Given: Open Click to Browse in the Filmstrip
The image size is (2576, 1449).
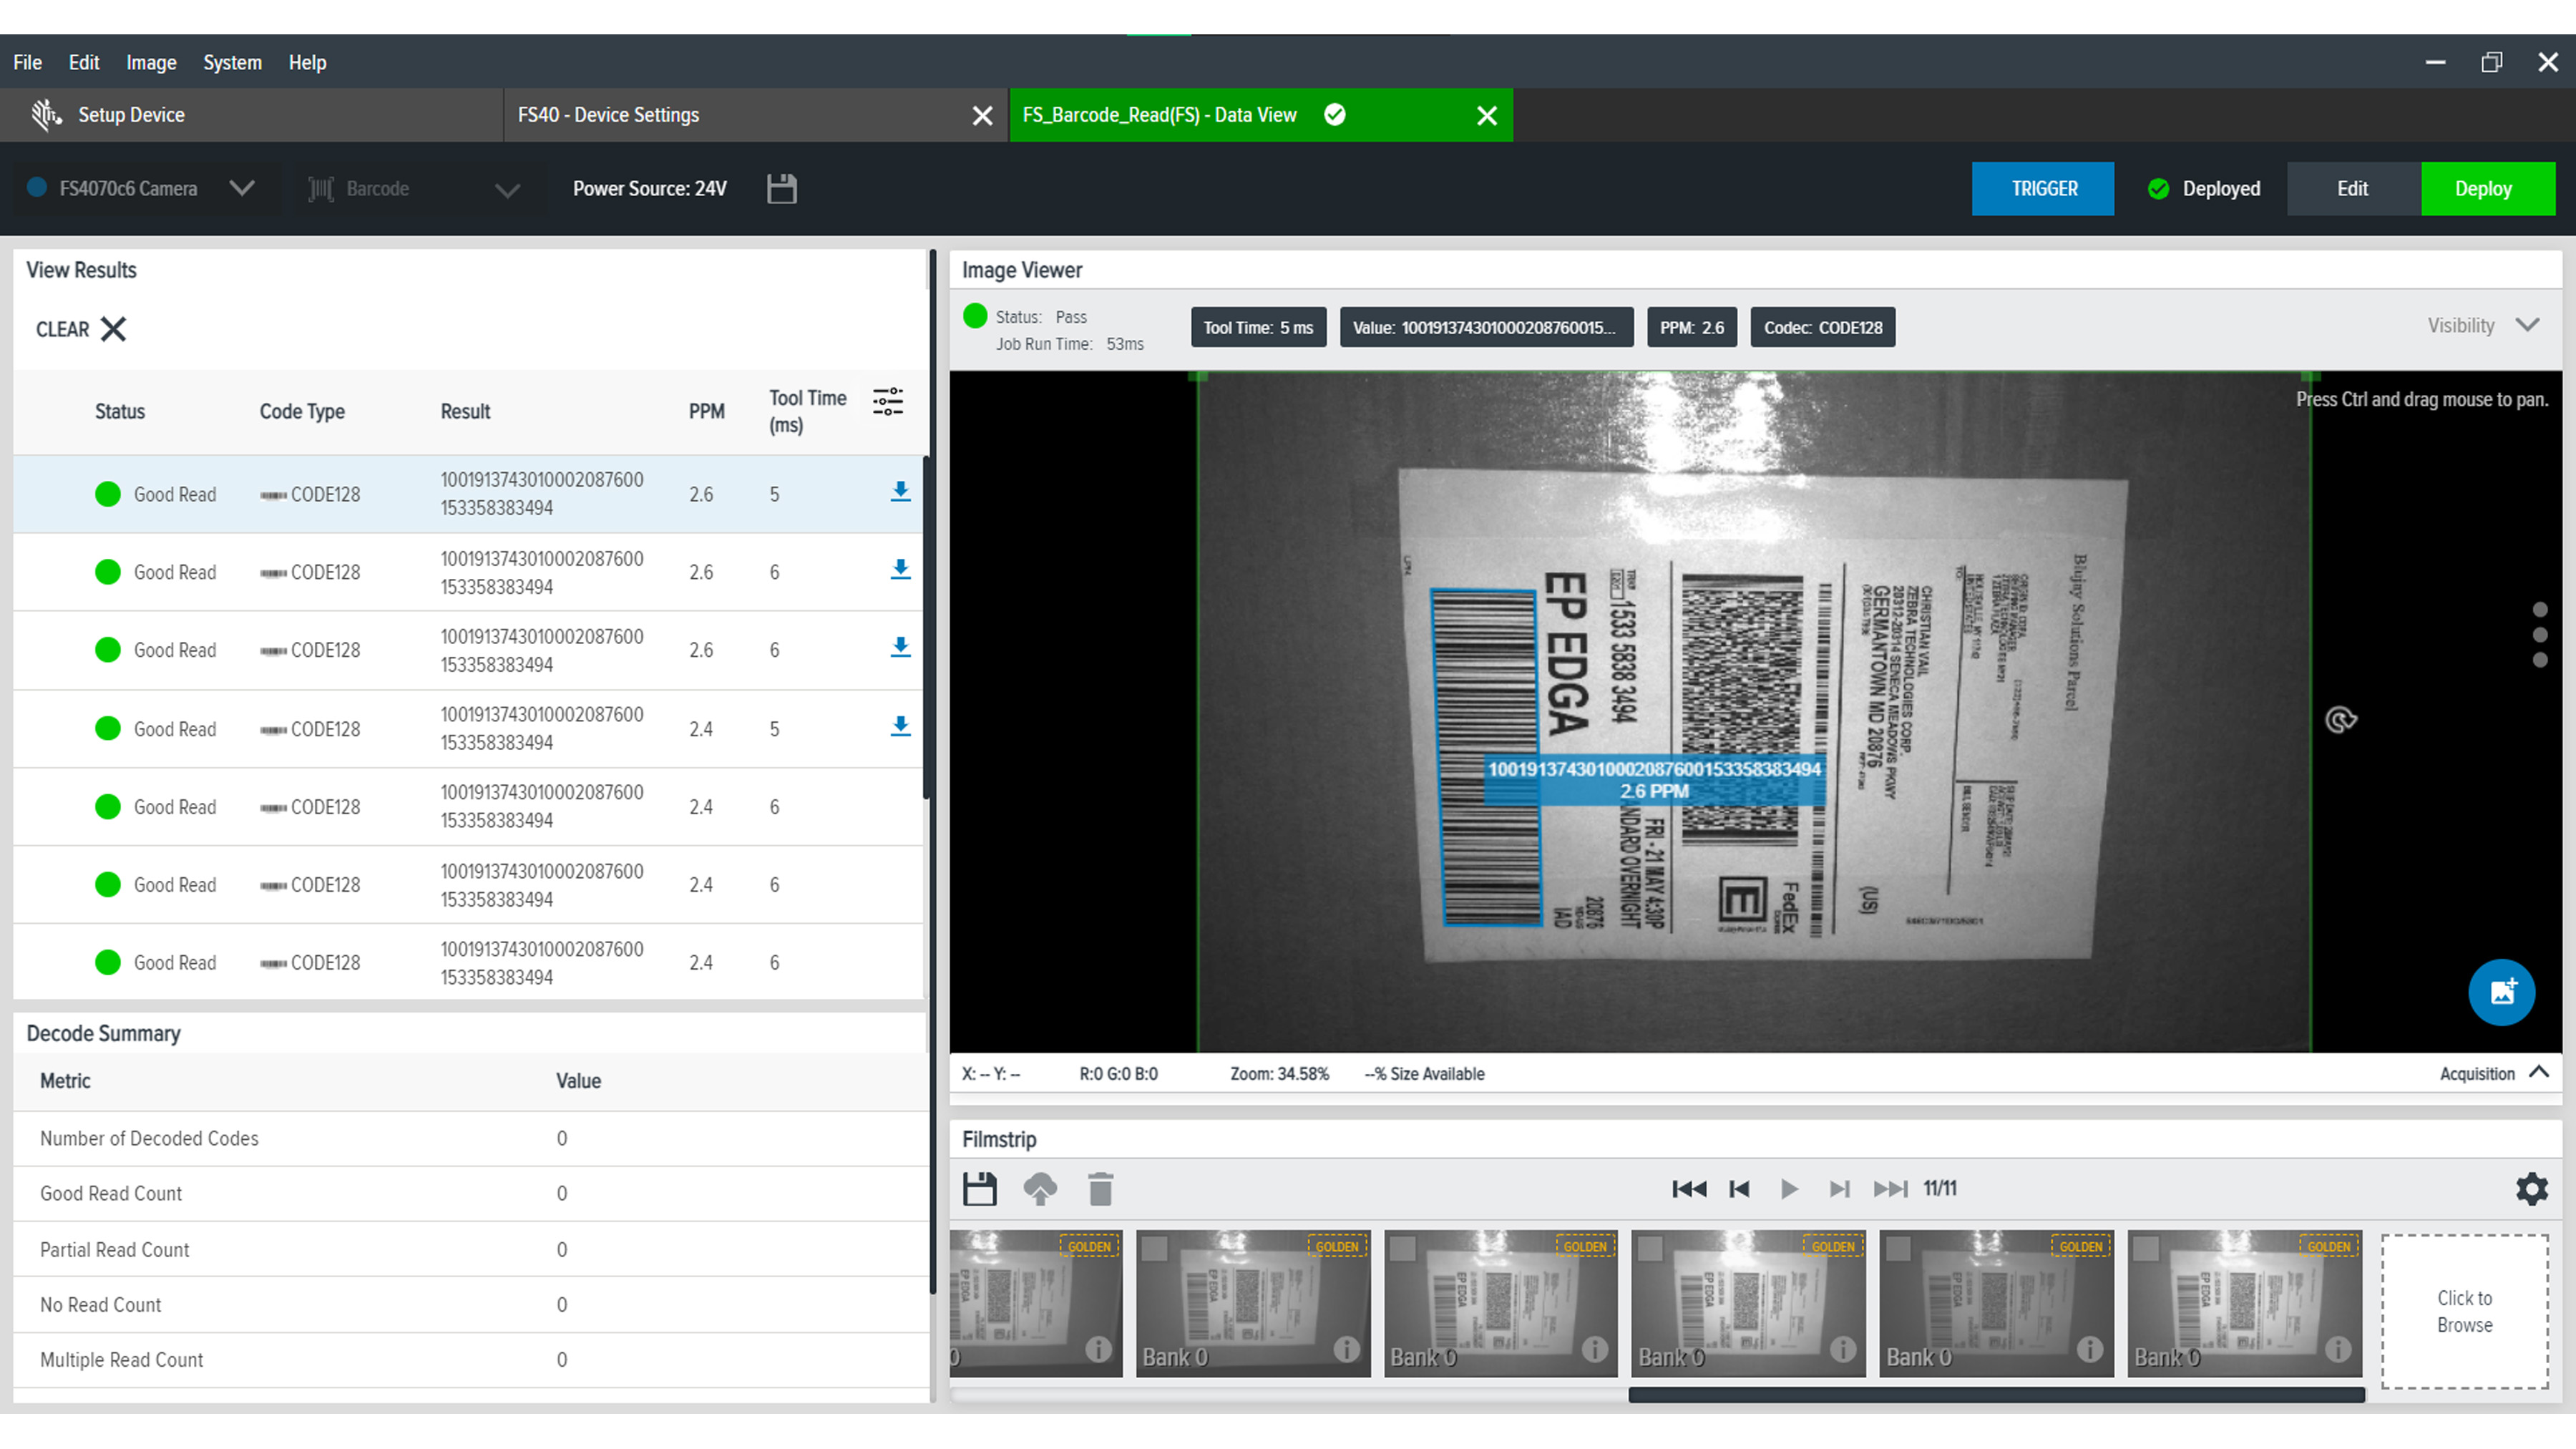Looking at the screenshot, I should pyautogui.click(x=2464, y=1311).
